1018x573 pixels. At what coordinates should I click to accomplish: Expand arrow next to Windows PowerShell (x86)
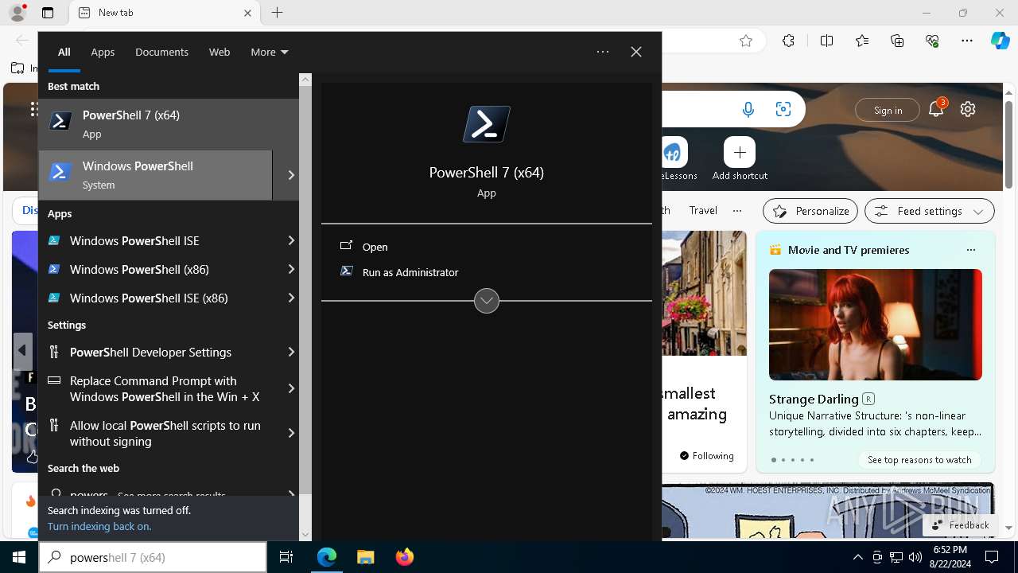click(291, 269)
